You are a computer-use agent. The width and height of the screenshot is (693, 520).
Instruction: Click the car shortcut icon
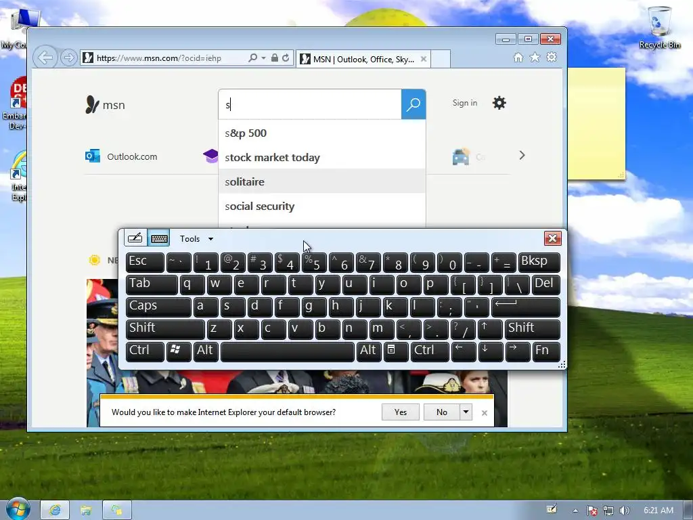coord(461,156)
